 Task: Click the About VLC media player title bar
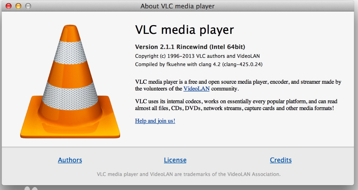click(179, 5)
